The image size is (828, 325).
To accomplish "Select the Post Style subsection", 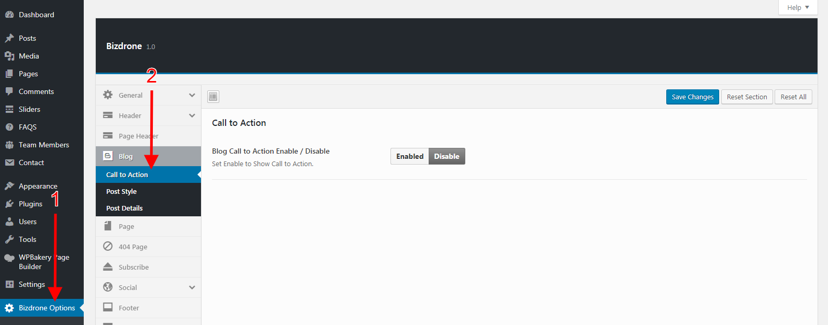I will (148, 191).
